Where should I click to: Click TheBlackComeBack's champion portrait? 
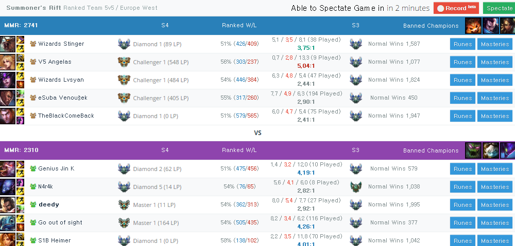[8, 116]
